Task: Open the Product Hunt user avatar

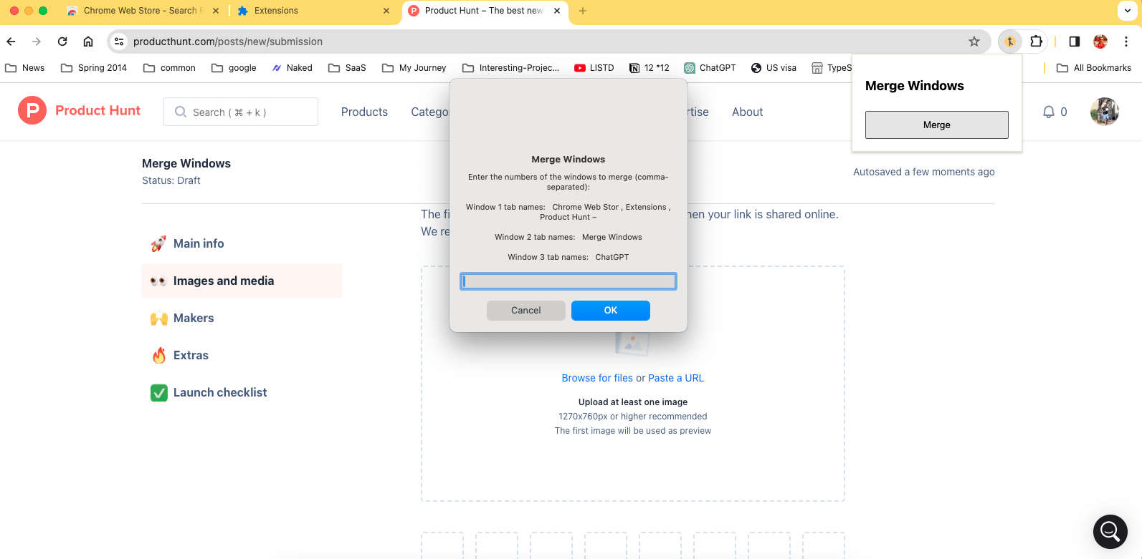Action: tap(1105, 112)
